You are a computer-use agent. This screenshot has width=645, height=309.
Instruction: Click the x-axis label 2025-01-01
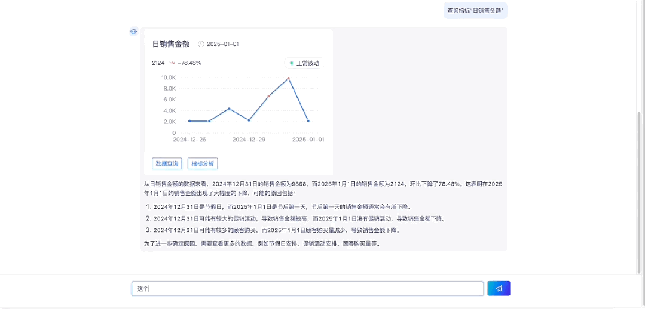pyautogui.click(x=308, y=140)
